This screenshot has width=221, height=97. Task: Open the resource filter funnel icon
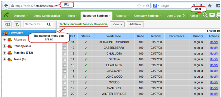[x=17, y=24]
